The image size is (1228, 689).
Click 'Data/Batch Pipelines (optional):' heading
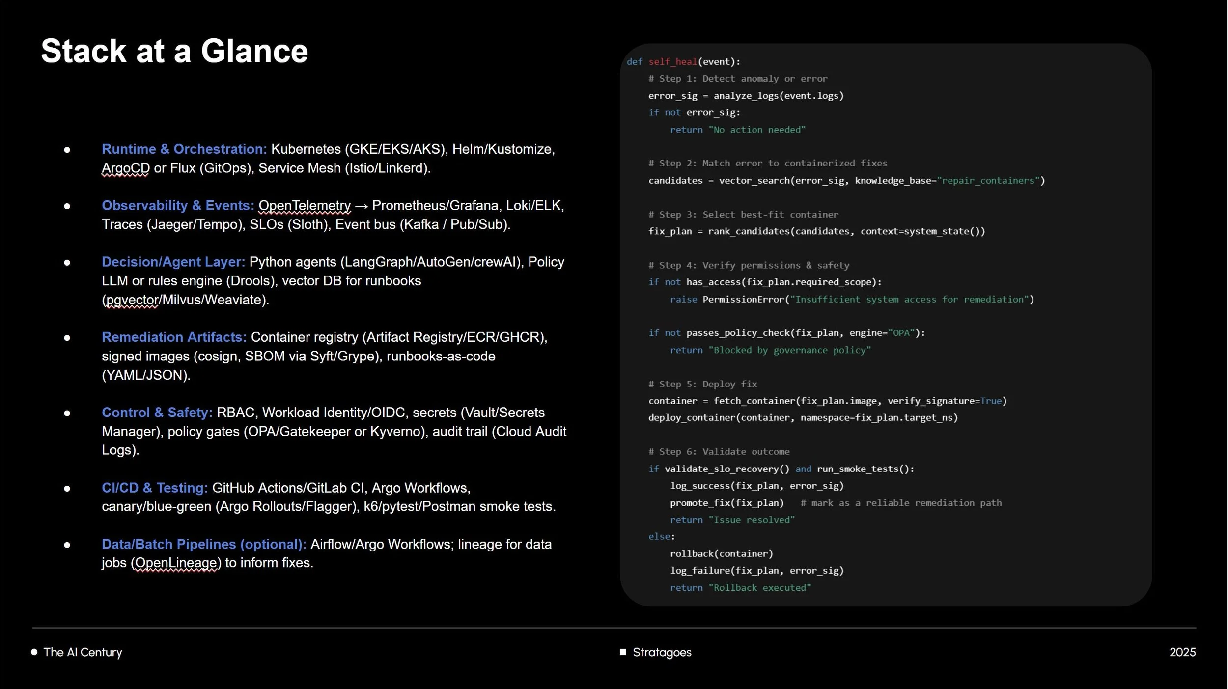tap(204, 544)
